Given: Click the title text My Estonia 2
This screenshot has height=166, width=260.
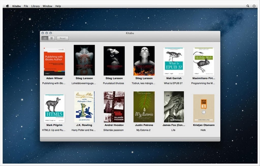Looking at the screenshot, I should (143, 130).
